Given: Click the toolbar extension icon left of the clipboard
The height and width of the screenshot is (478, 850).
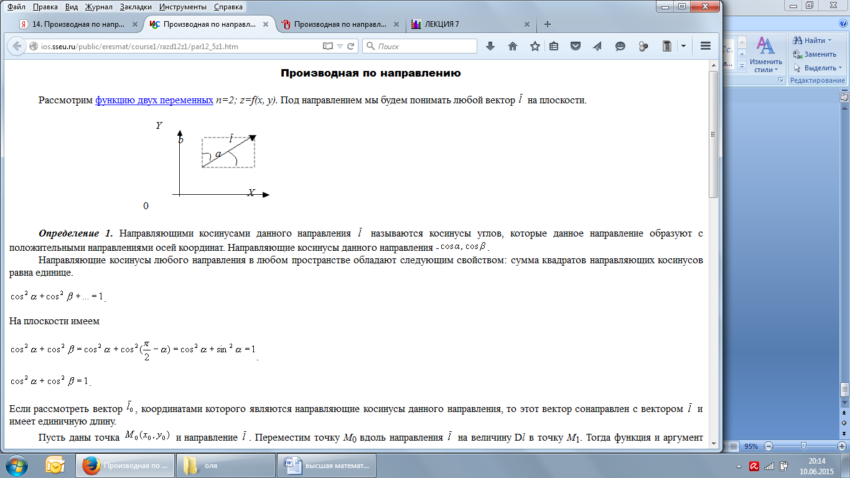Looking at the screenshot, I should coord(643,46).
